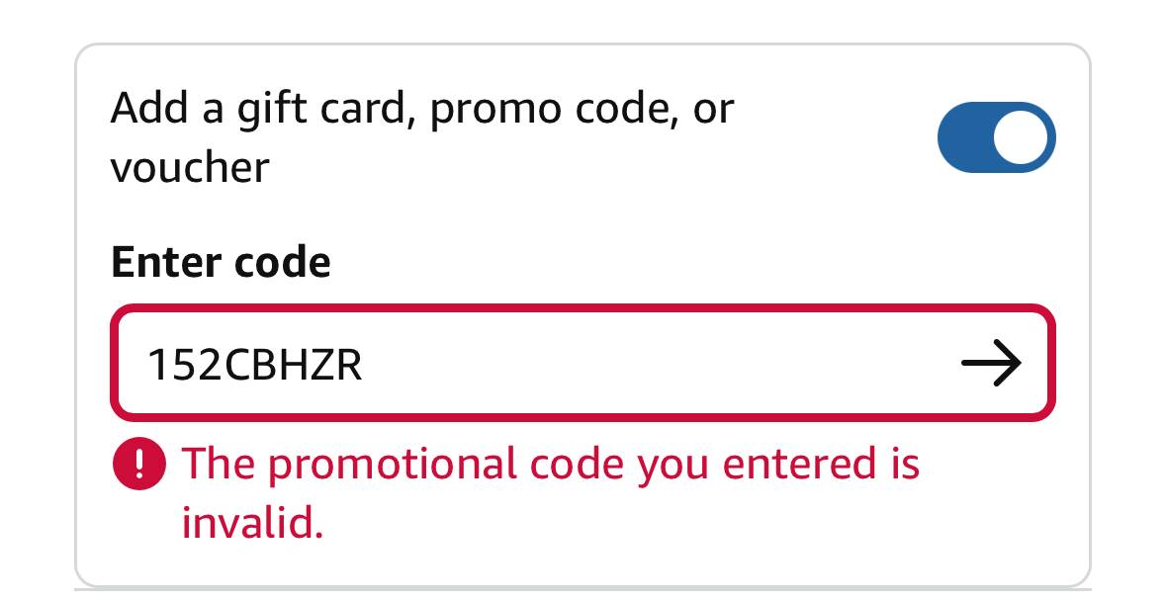
Task: Click 'The promotional code you entered is' line
Action: (551, 464)
